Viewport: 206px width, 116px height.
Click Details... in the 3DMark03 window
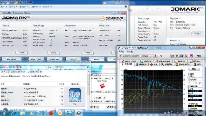tap(197, 34)
